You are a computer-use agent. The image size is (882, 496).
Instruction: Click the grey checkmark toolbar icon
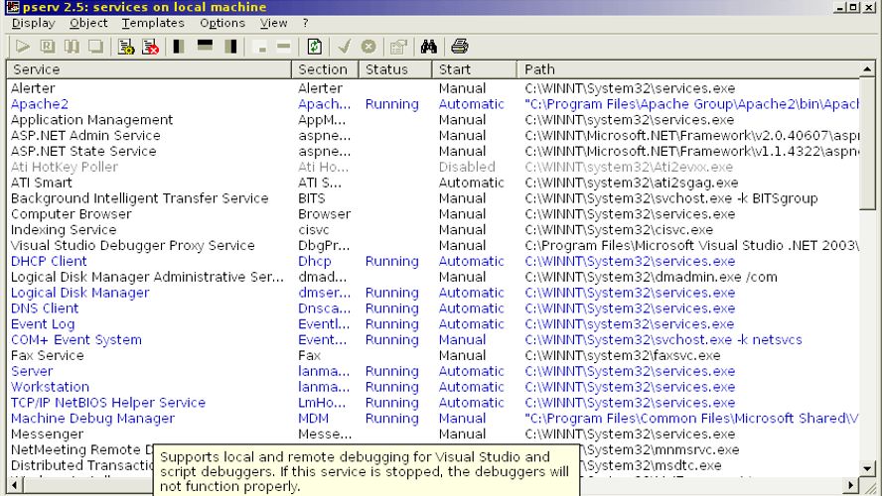click(x=345, y=46)
